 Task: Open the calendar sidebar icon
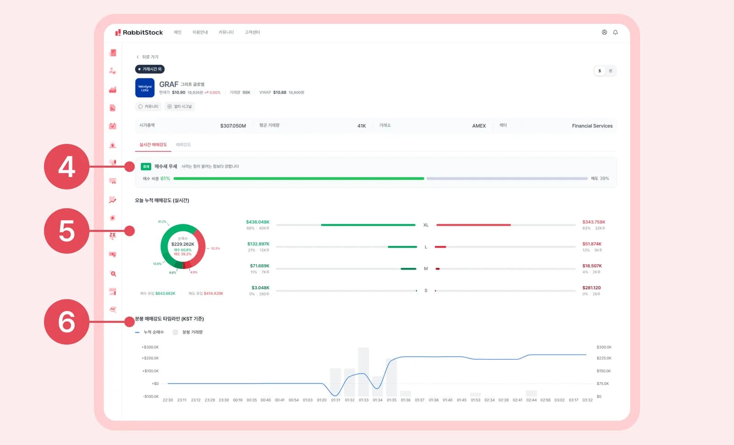pyautogui.click(x=113, y=126)
